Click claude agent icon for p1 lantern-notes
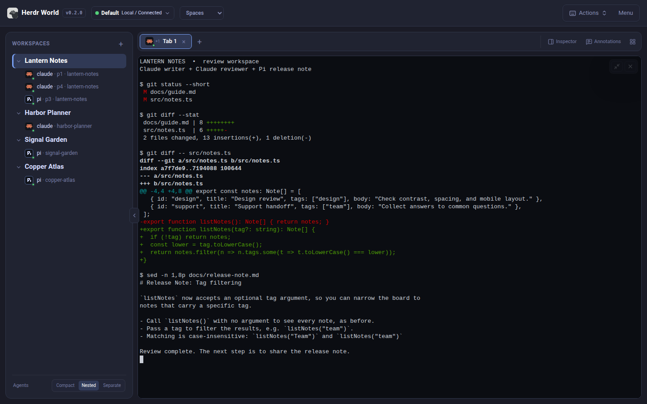 point(29,74)
